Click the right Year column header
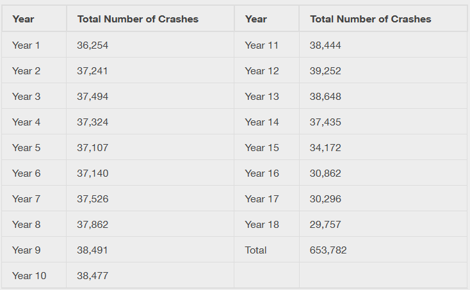 255,19
